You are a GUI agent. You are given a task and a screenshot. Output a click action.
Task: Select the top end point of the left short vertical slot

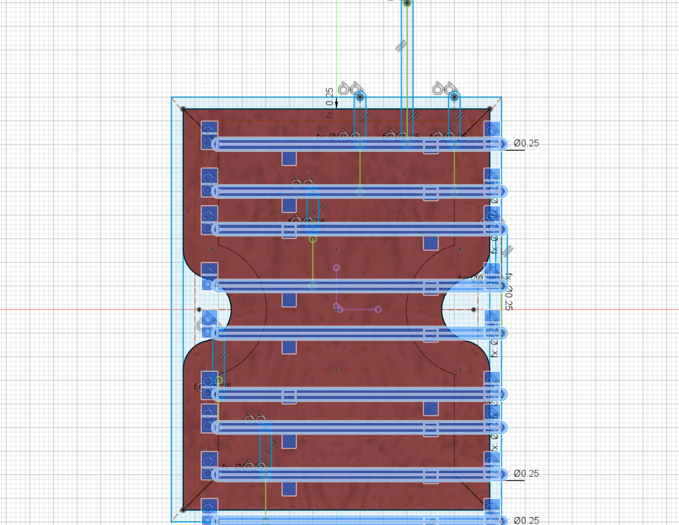pyautogui.click(x=360, y=97)
